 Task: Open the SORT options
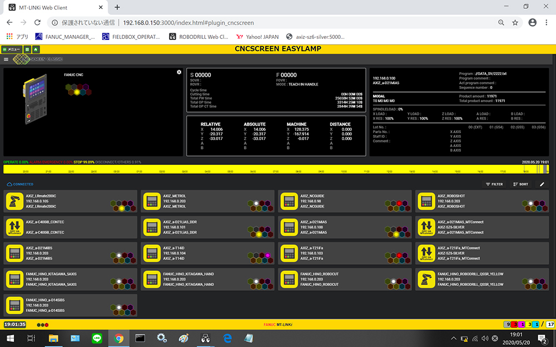[x=521, y=184]
